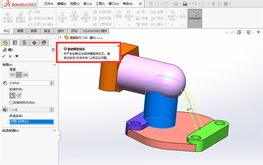The width and height of the screenshot is (263, 165).
Task: Click the Extruded Cut (拉伸切除) icon
Action: (x=63, y=18)
